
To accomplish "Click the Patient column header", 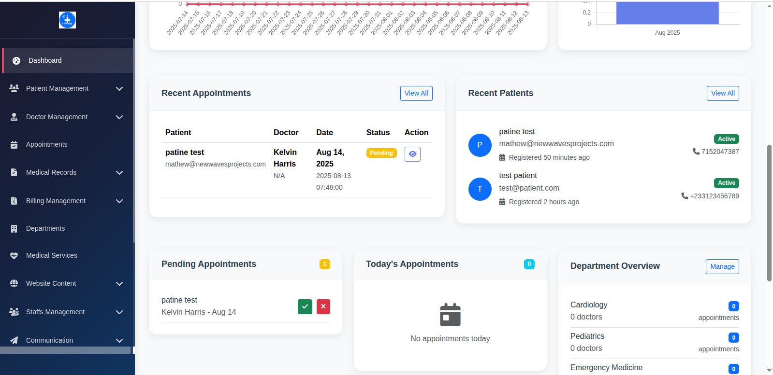I will [x=178, y=132].
